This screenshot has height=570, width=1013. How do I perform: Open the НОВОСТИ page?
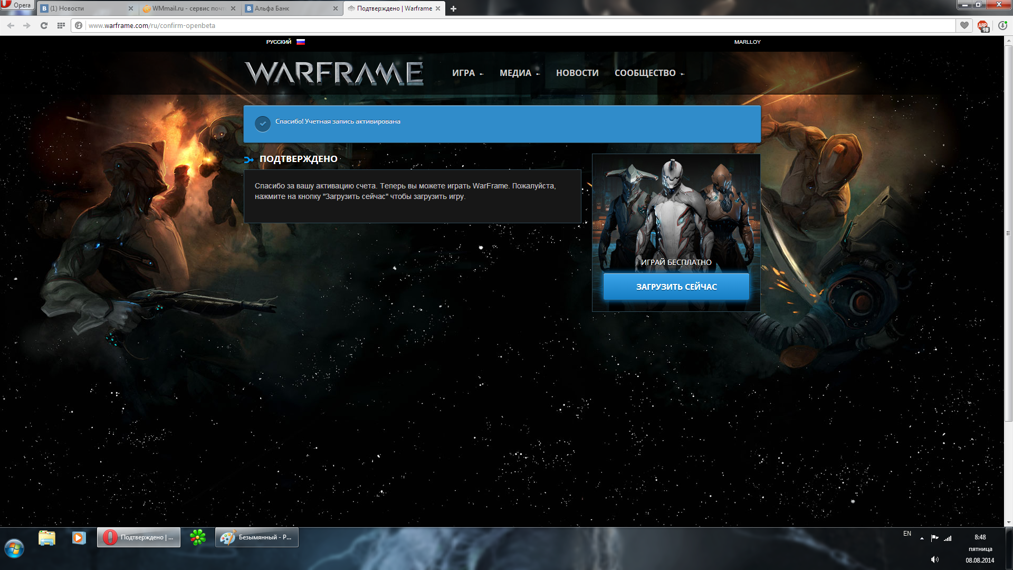click(577, 73)
